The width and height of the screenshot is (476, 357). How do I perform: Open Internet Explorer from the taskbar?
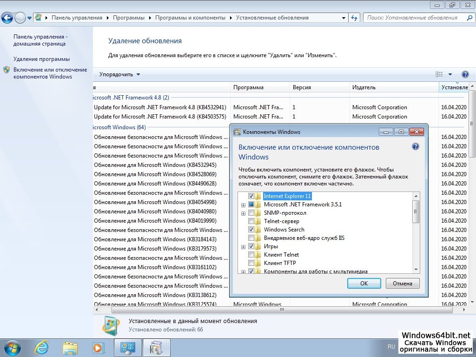42,347
